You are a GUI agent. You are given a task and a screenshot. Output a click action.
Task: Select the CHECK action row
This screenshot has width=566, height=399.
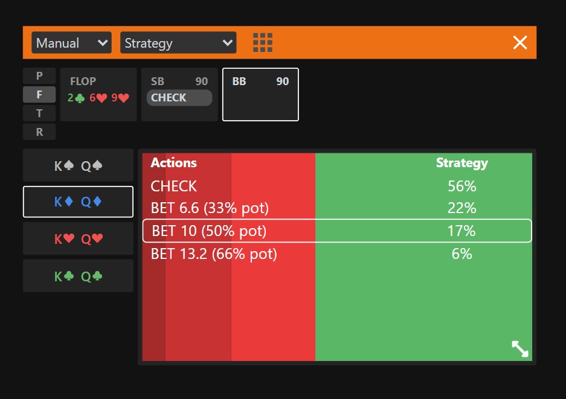(337, 186)
